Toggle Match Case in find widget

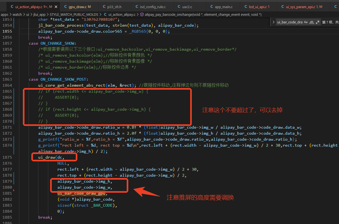pos(306,22)
